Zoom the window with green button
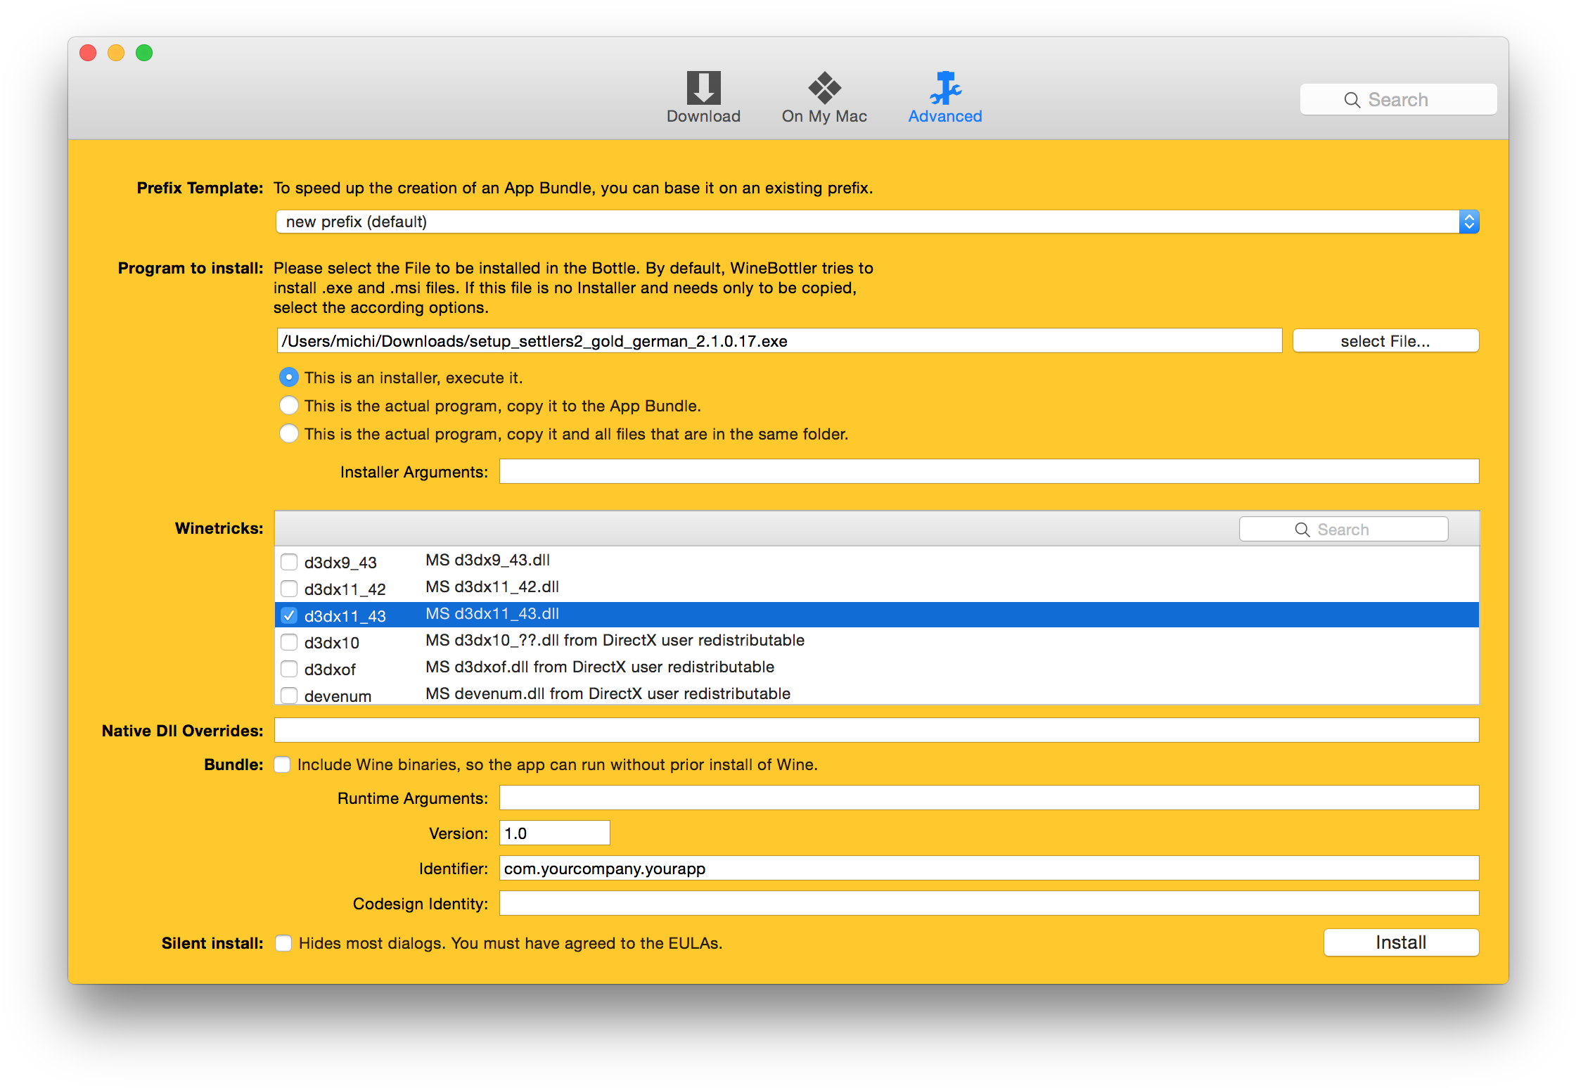Viewport: 1576px width, 1088px height. pos(144,53)
